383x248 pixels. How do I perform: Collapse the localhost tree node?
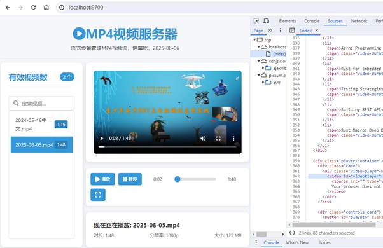point(259,46)
